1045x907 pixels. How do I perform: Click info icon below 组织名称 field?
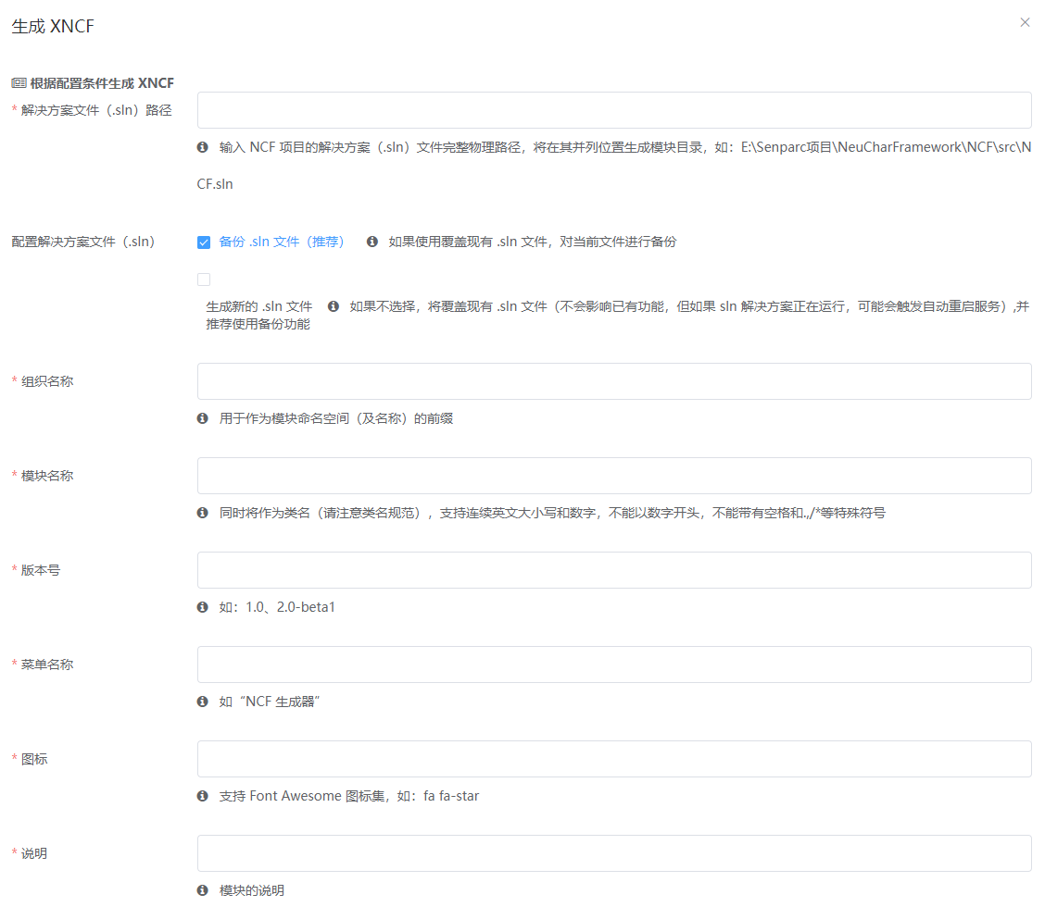point(203,418)
